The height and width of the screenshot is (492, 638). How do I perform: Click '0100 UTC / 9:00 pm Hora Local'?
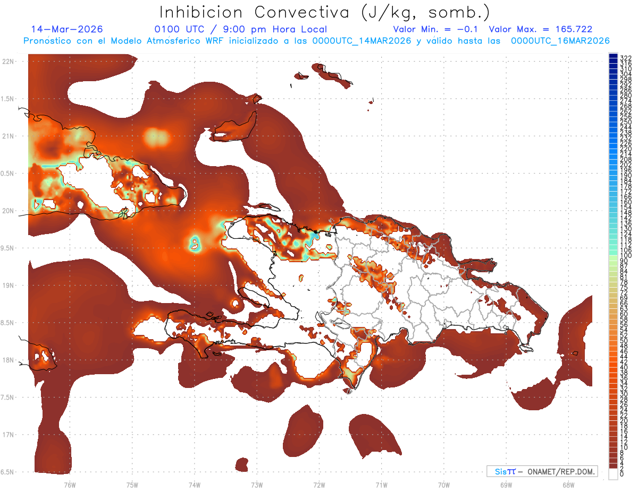point(241,29)
